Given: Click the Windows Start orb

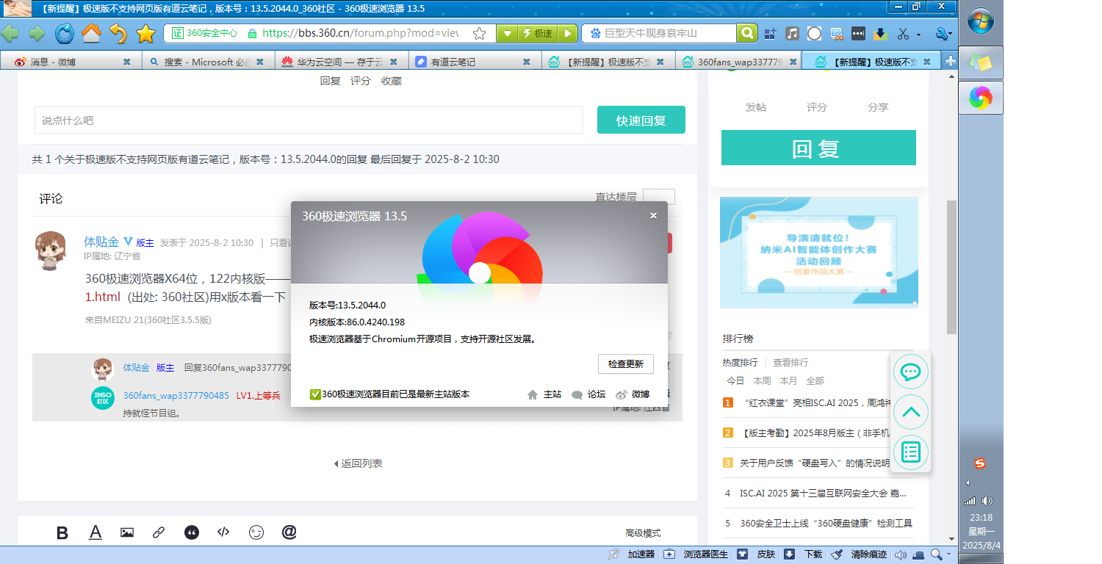Looking at the screenshot, I should tap(980, 21).
